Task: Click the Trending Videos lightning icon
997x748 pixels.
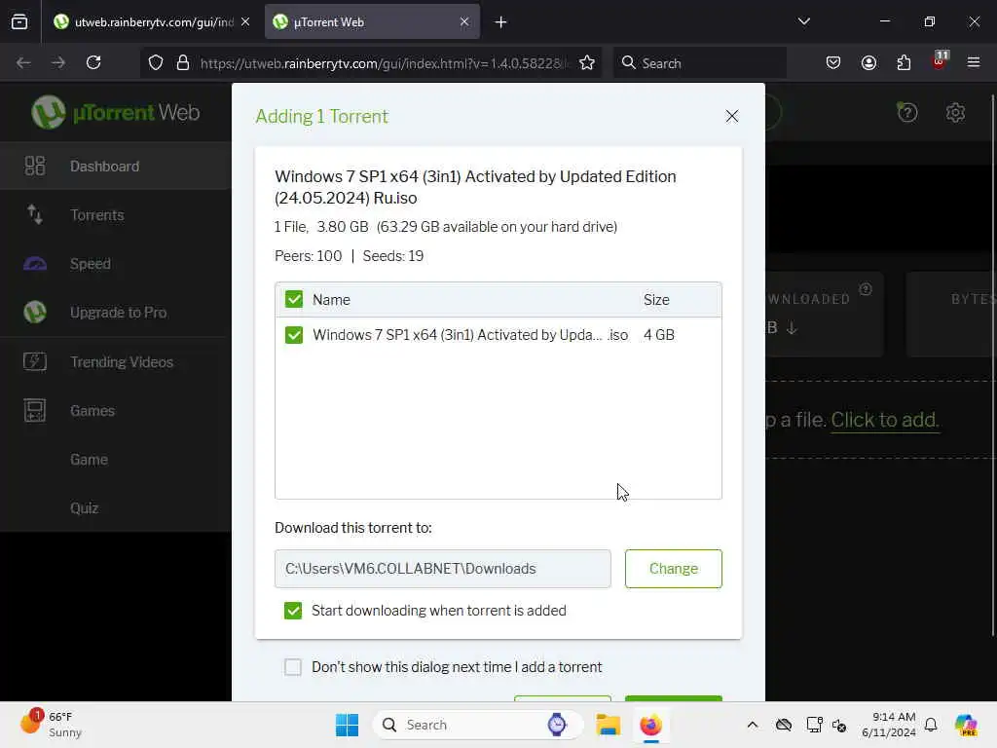Action: coord(35,361)
